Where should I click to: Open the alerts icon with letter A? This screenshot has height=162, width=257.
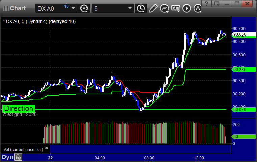coord(198,8)
